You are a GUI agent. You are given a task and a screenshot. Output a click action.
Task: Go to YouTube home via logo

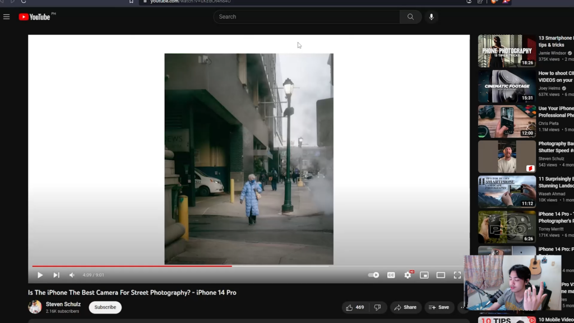click(x=34, y=17)
